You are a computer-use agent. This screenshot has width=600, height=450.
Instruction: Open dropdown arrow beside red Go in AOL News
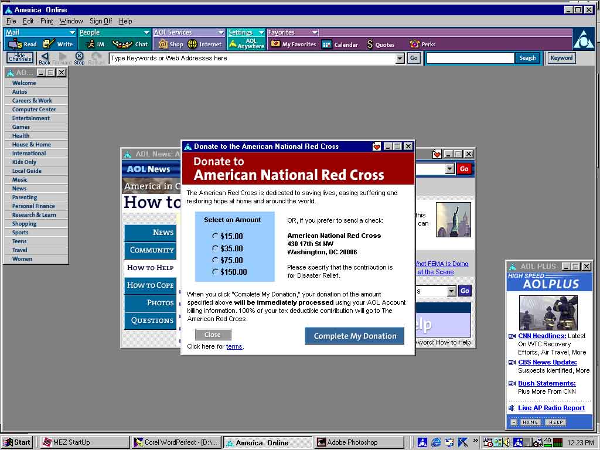pyautogui.click(x=450, y=169)
